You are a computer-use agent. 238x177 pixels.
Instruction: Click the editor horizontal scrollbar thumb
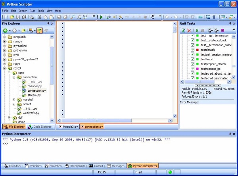point(96,121)
